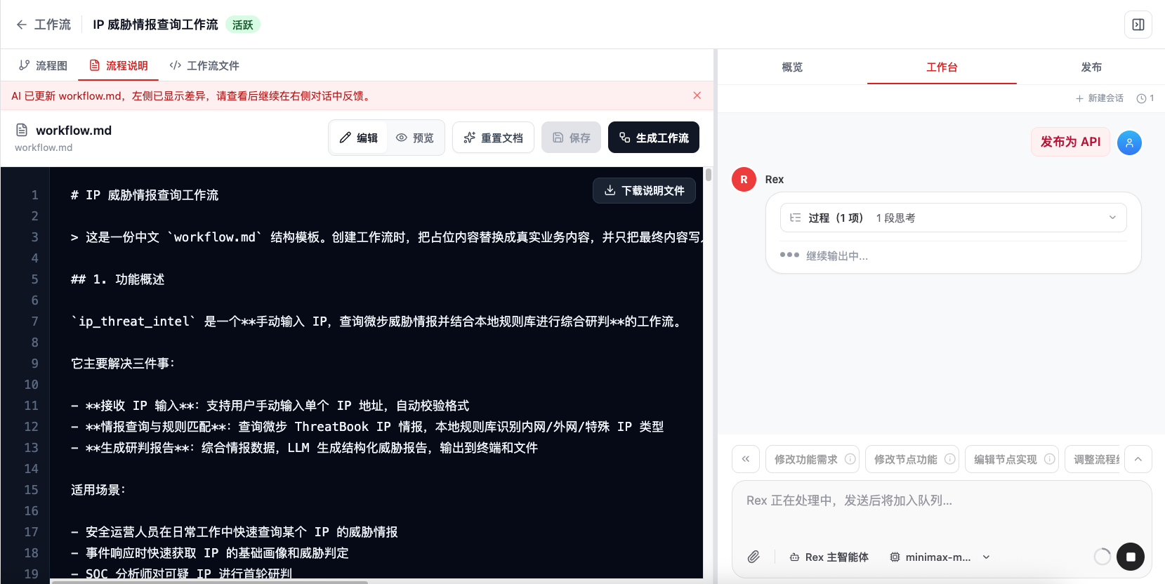Download the file with 下载说明文件
The image size is (1165, 584).
tap(644, 190)
